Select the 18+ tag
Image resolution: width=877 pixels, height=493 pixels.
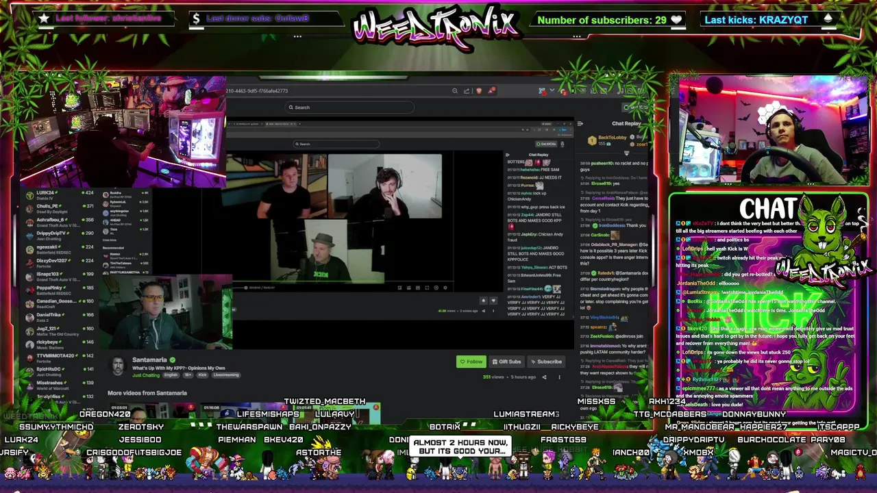(188, 375)
